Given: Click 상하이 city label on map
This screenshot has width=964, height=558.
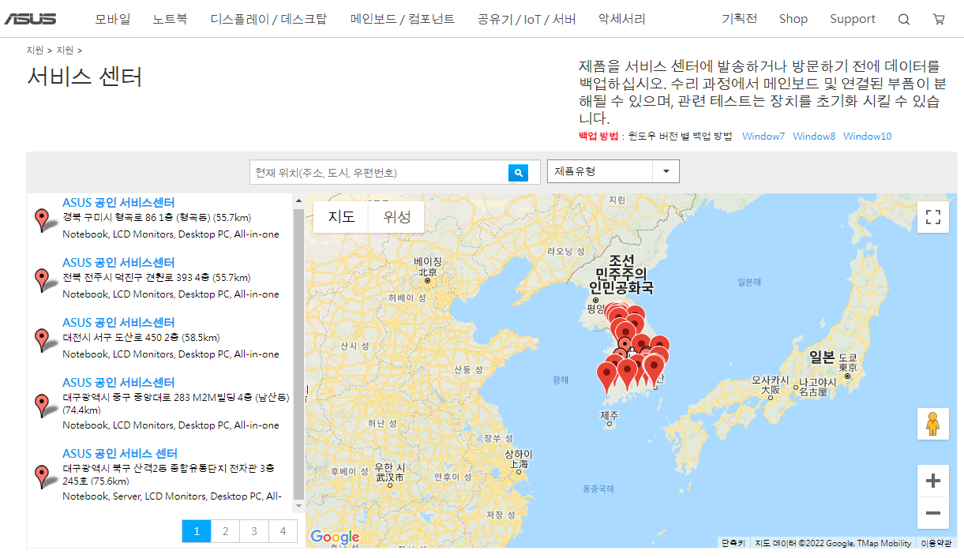Looking at the screenshot, I should pyautogui.click(x=518, y=459).
